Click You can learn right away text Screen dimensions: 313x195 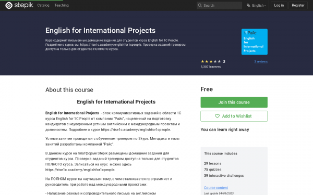click(225, 129)
